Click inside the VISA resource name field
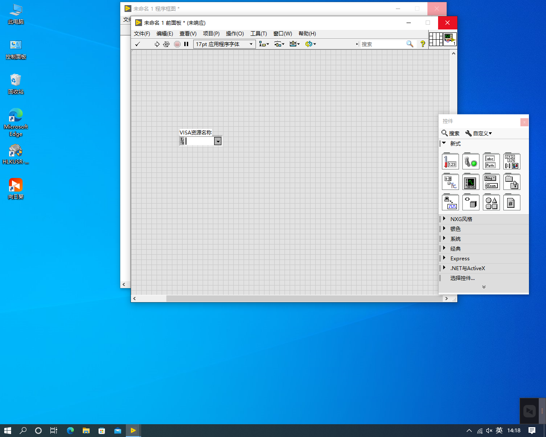The image size is (546, 437). (x=200, y=141)
